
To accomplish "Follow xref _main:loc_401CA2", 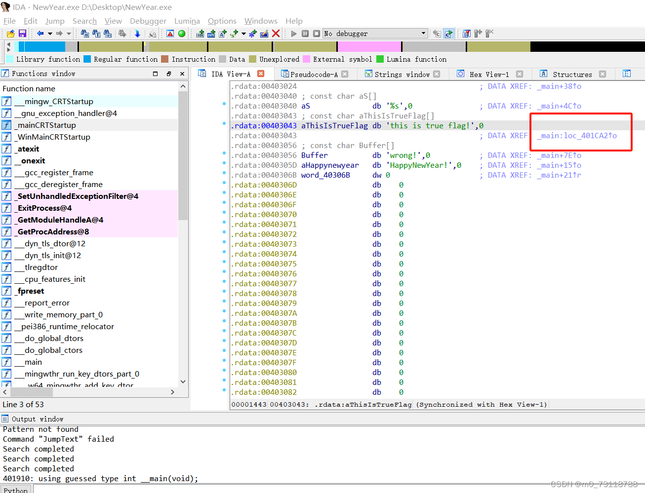I will [577, 135].
